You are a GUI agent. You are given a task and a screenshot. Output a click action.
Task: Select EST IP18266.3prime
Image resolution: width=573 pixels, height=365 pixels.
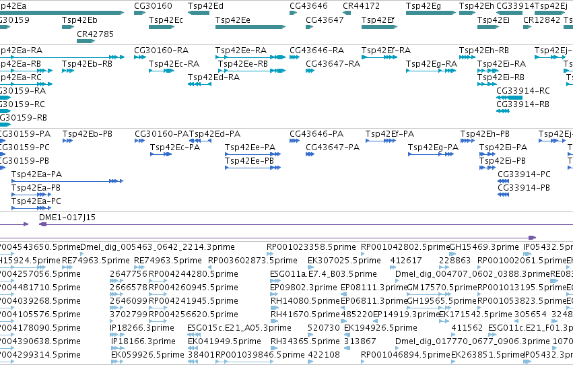pos(142,328)
